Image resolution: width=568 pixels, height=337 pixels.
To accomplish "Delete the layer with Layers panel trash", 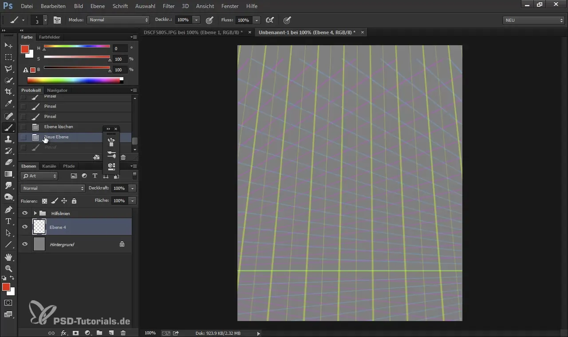I will [123, 333].
